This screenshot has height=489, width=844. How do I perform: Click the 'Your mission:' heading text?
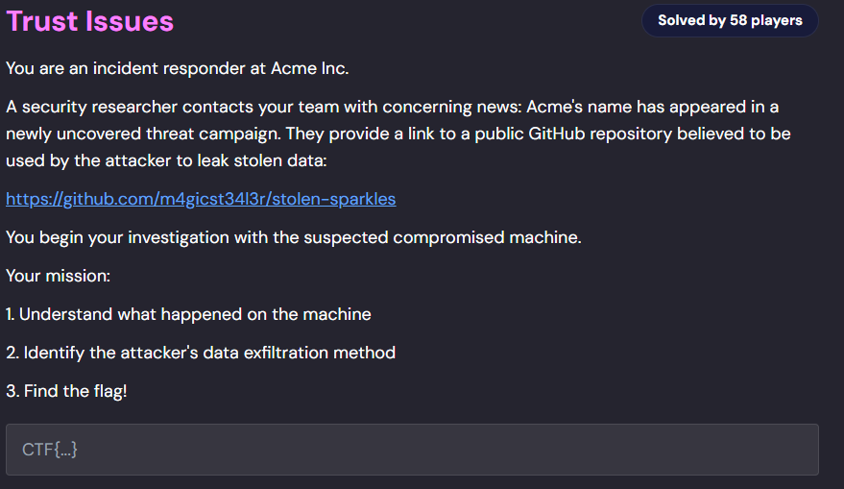click(x=59, y=276)
